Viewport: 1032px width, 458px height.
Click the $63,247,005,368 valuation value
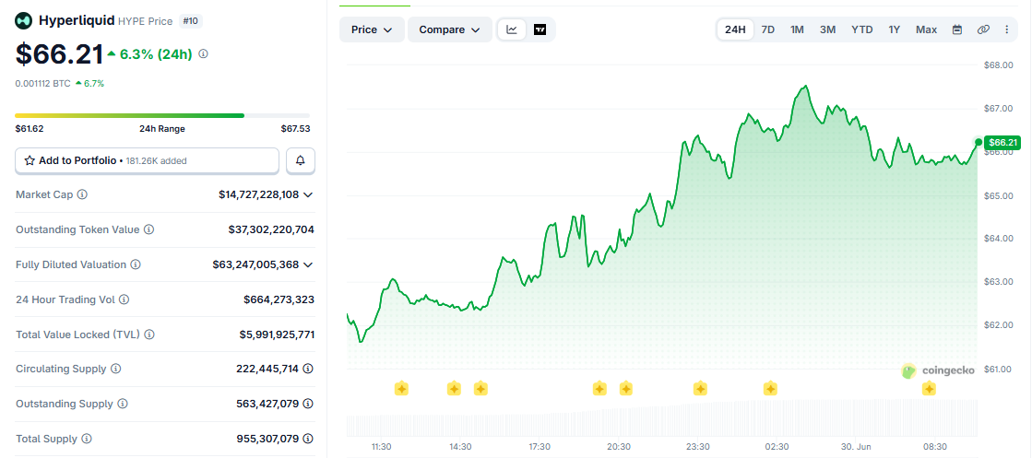[x=255, y=264]
